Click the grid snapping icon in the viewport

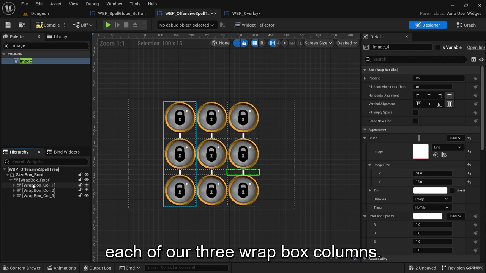click(272, 43)
